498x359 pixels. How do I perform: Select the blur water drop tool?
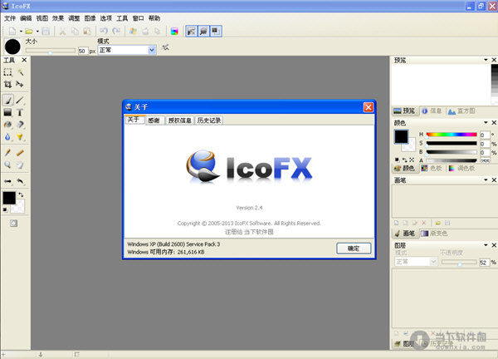click(x=7, y=137)
